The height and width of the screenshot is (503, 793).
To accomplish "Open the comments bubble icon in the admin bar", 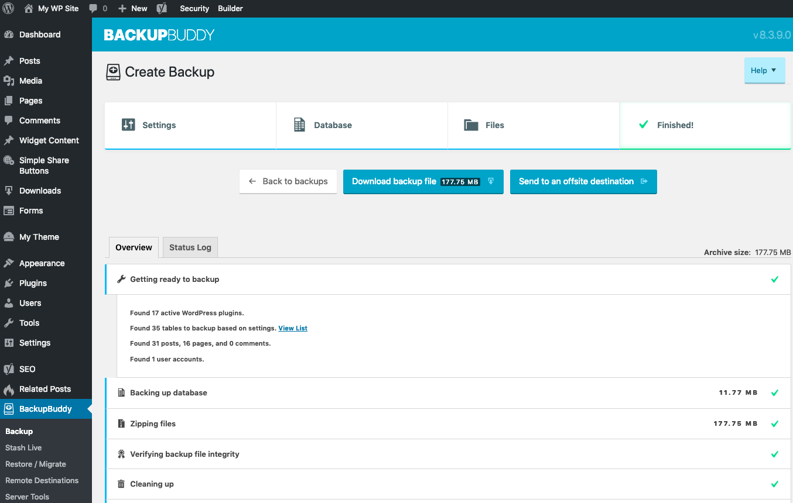I will [94, 9].
